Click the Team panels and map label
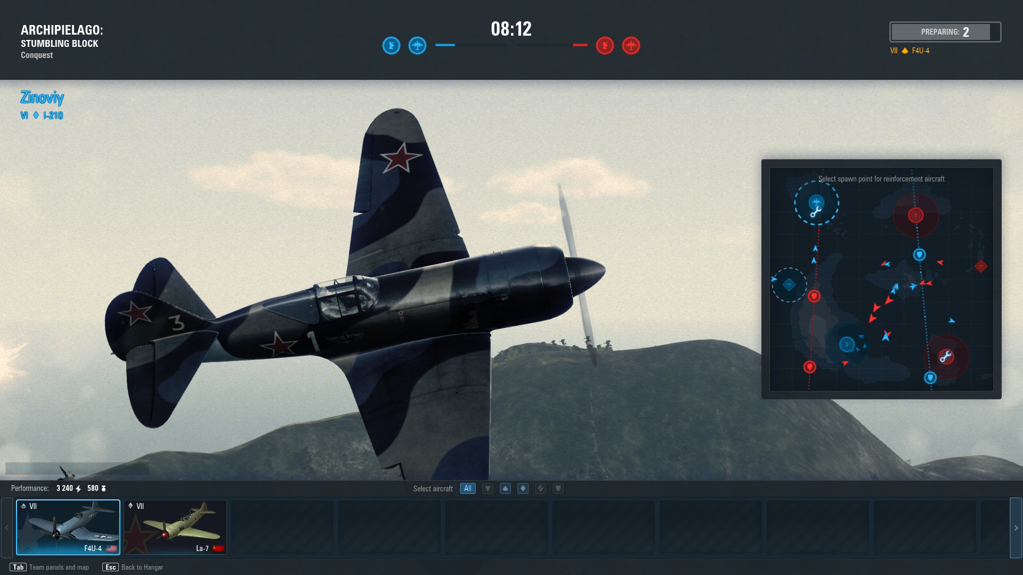The height and width of the screenshot is (575, 1023). [x=59, y=567]
